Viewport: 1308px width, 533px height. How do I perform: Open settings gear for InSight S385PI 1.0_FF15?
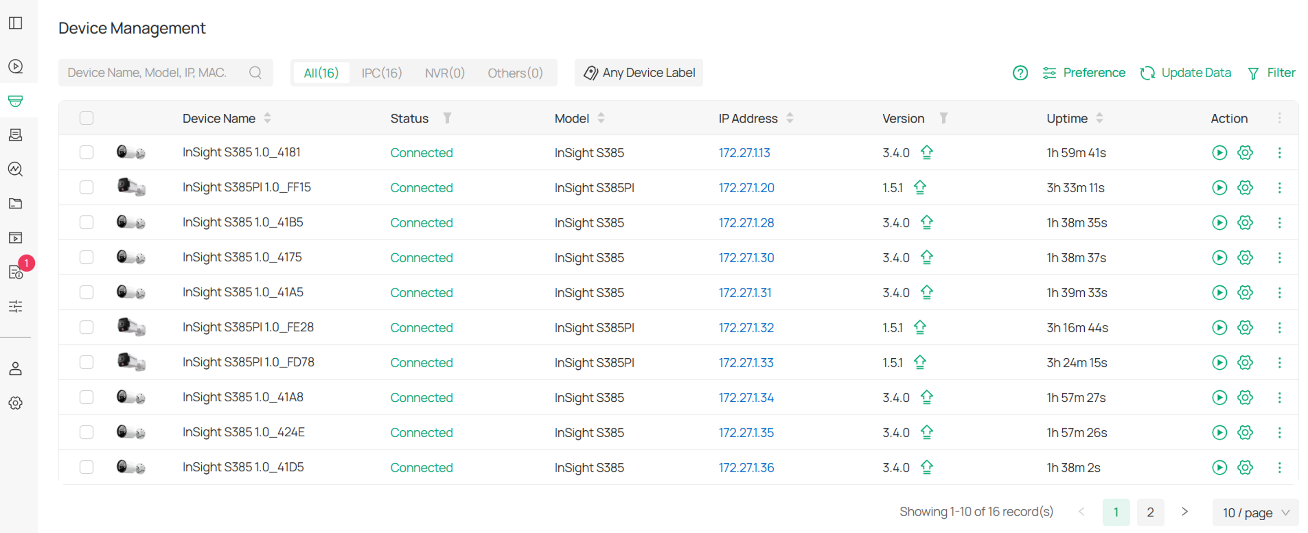[x=1245, y=187]
